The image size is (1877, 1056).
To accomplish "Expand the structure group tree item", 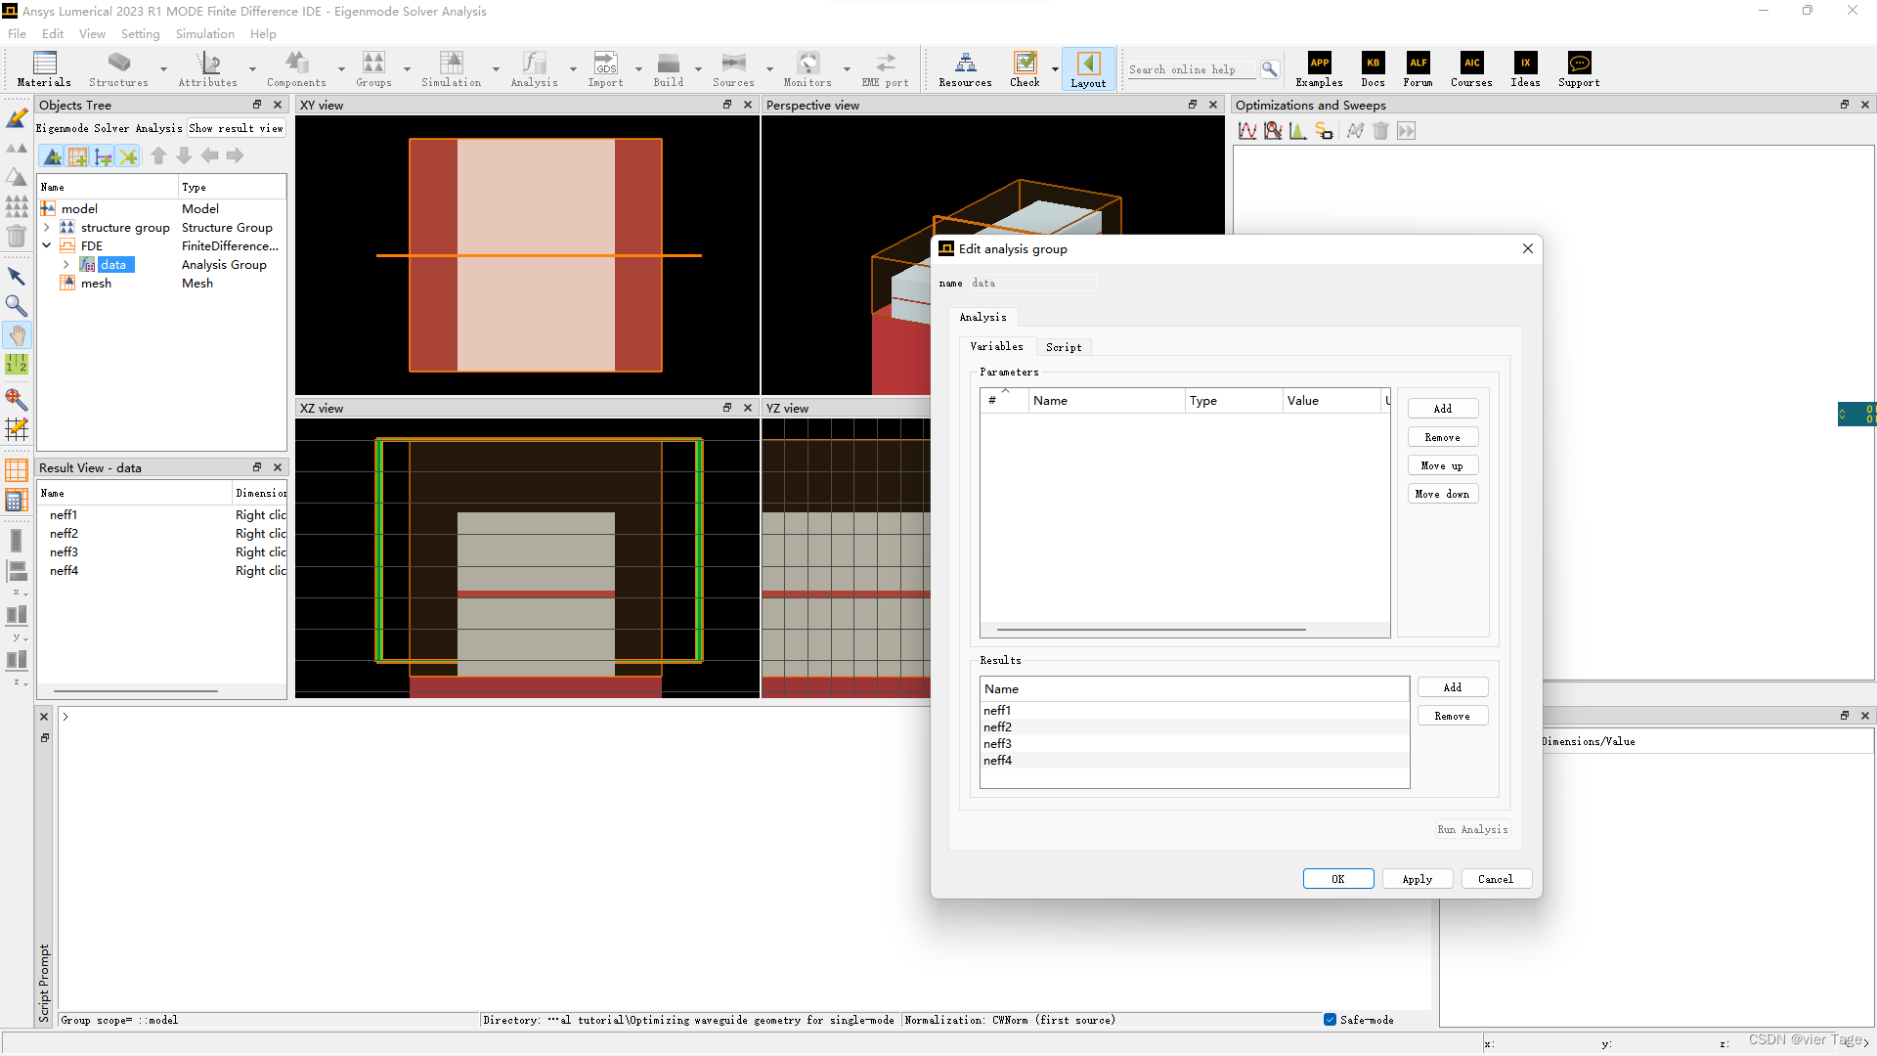I will click(x=46, y=227).
